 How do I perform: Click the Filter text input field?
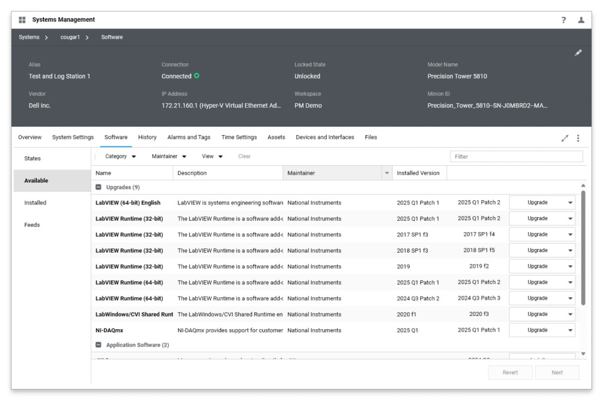(516, 156)
